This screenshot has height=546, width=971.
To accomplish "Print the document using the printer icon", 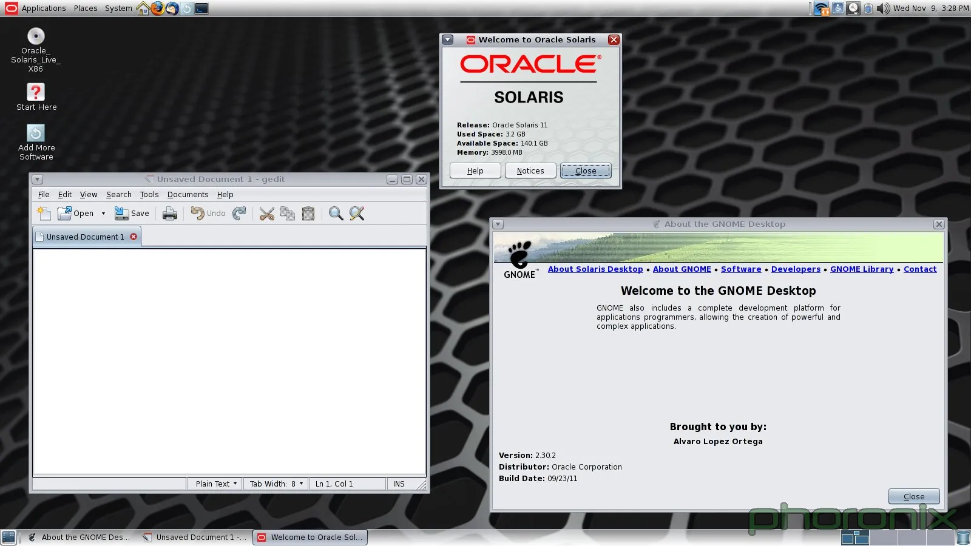I will click(x=170, y=214).
